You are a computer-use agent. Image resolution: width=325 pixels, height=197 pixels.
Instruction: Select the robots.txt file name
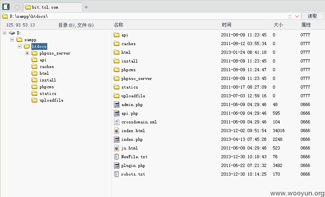click(133, 174)
